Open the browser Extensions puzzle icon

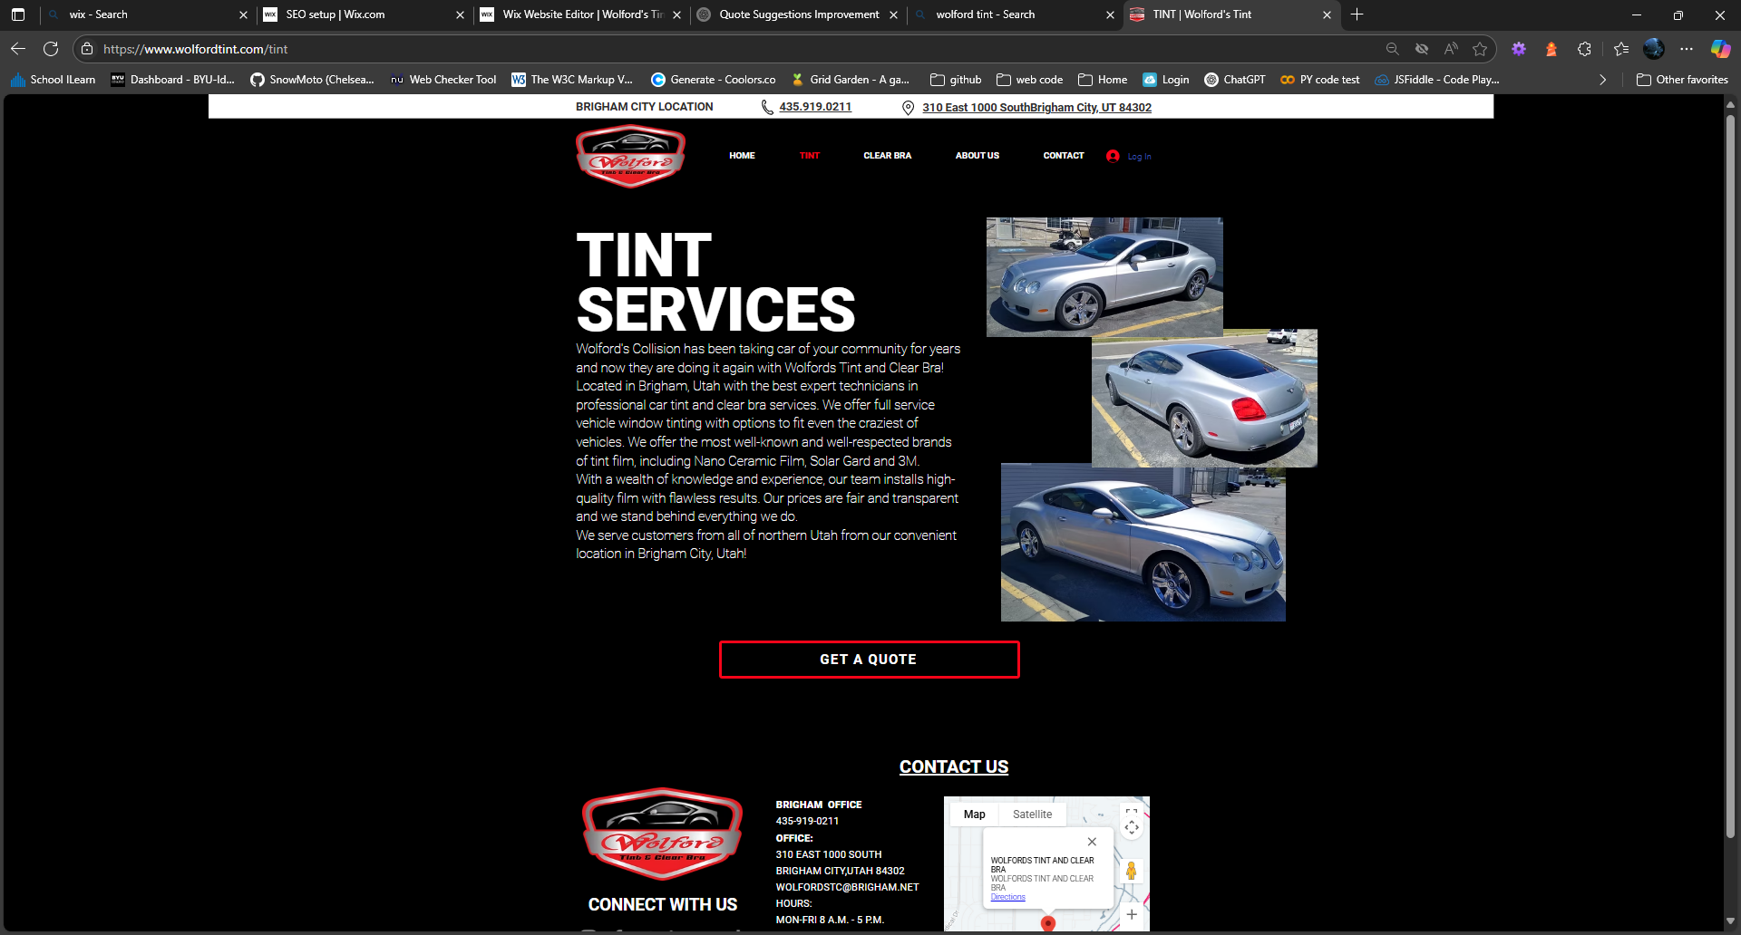(x=1584, y=49)
